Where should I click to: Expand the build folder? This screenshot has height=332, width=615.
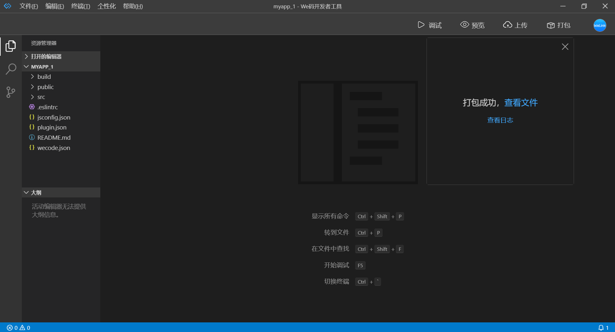point(44,77)
